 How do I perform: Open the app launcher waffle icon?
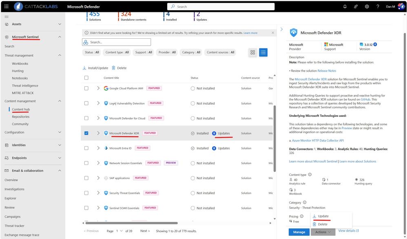tap(7, 7)
